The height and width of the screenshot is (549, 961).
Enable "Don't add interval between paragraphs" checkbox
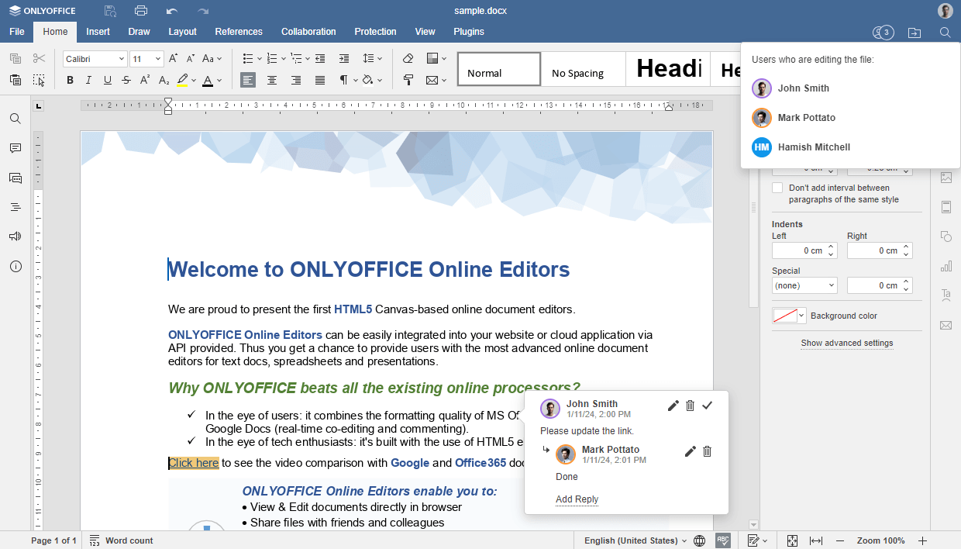[777, 187]
